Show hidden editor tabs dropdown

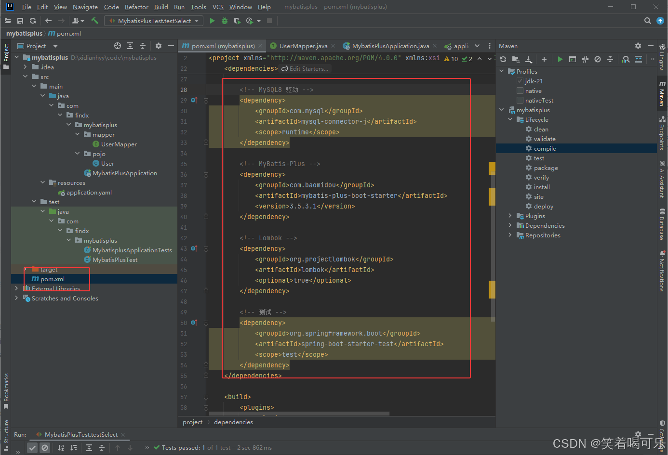477,46
